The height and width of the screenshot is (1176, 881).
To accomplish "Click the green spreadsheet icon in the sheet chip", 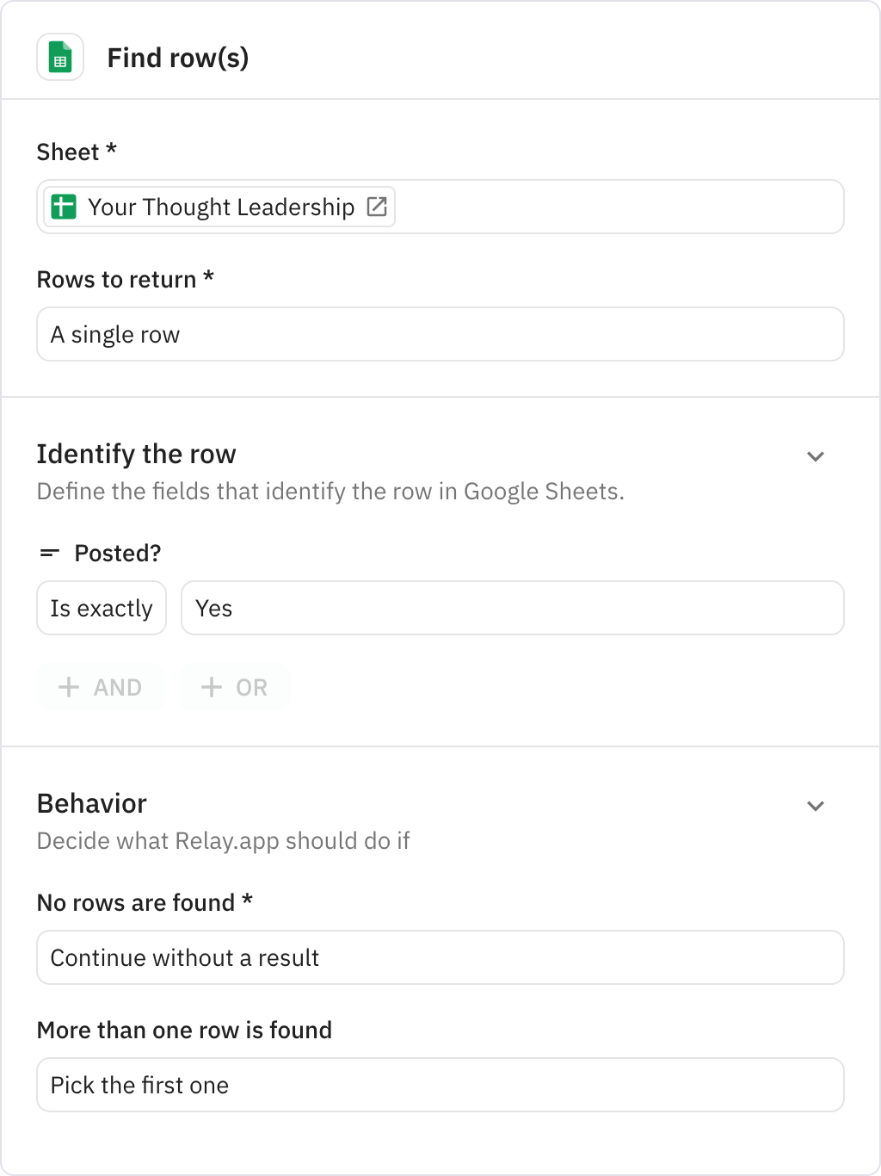I will pyautogui.click(x=64, y=207).
